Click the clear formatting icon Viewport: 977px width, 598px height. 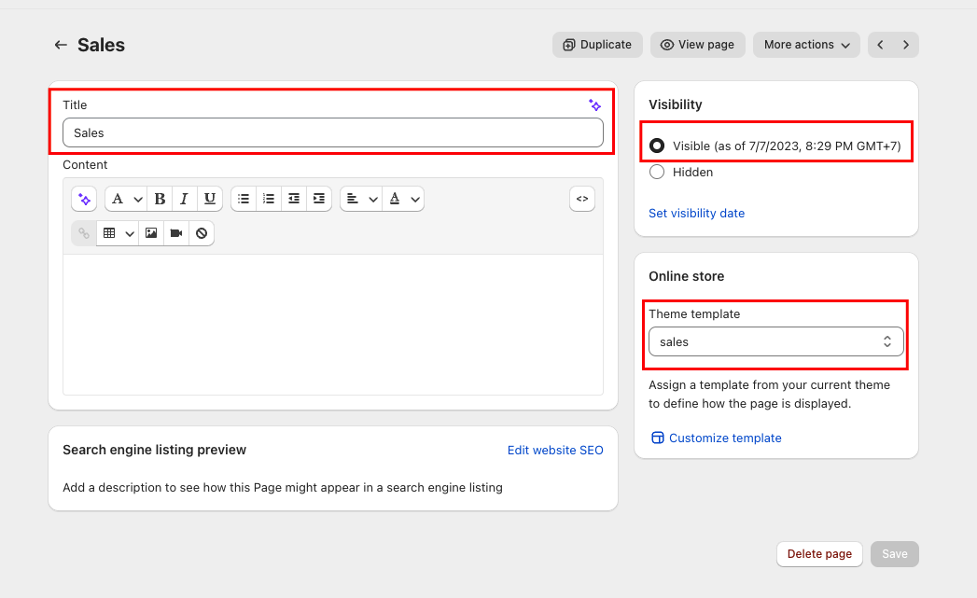tap(202, 233)
